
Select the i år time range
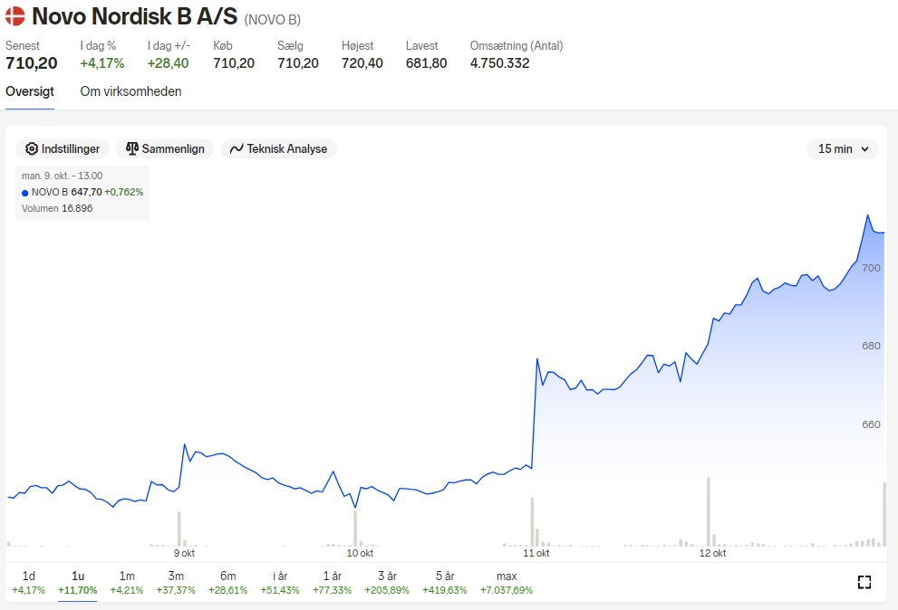280,583
